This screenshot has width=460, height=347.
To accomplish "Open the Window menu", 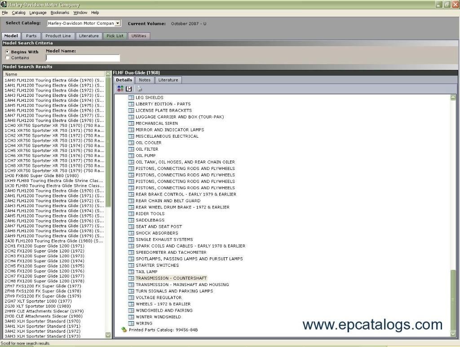I will point(80,13).
